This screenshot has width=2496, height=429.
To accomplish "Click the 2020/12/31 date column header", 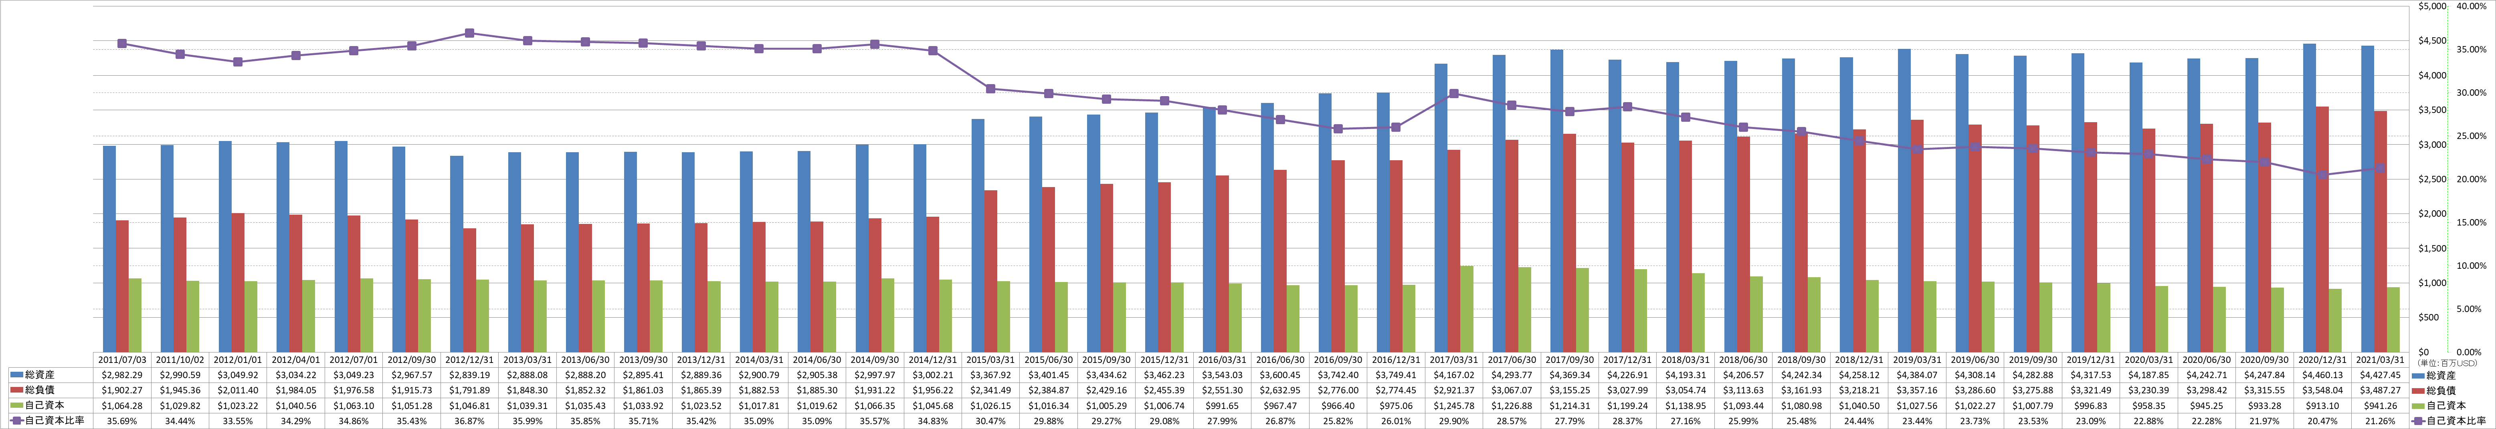I will (x=2322, y=359).
